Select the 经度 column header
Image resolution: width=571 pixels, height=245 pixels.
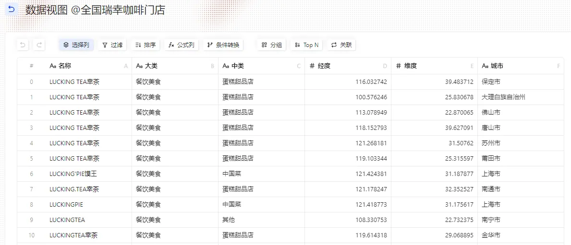(348, 66)
